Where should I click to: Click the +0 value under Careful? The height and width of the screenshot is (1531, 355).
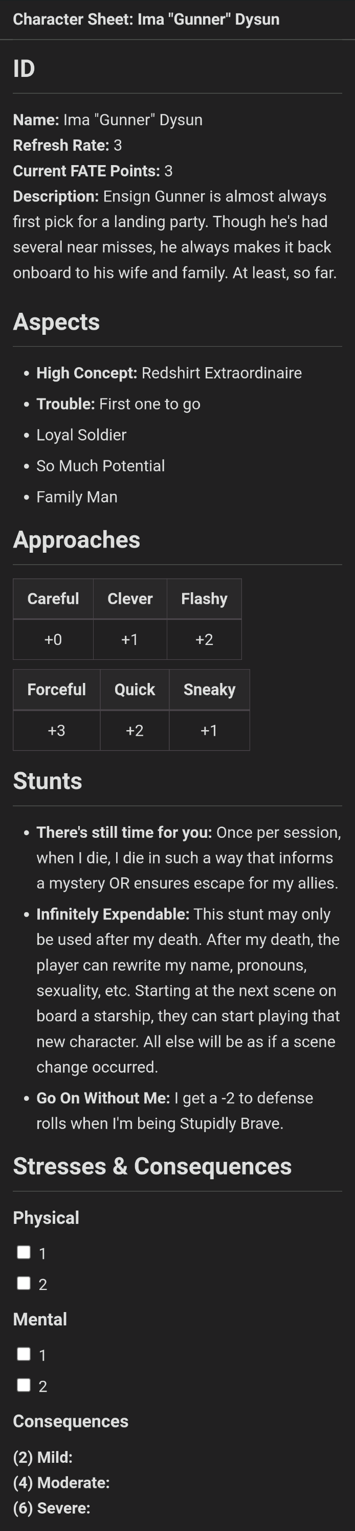(53, 639)
